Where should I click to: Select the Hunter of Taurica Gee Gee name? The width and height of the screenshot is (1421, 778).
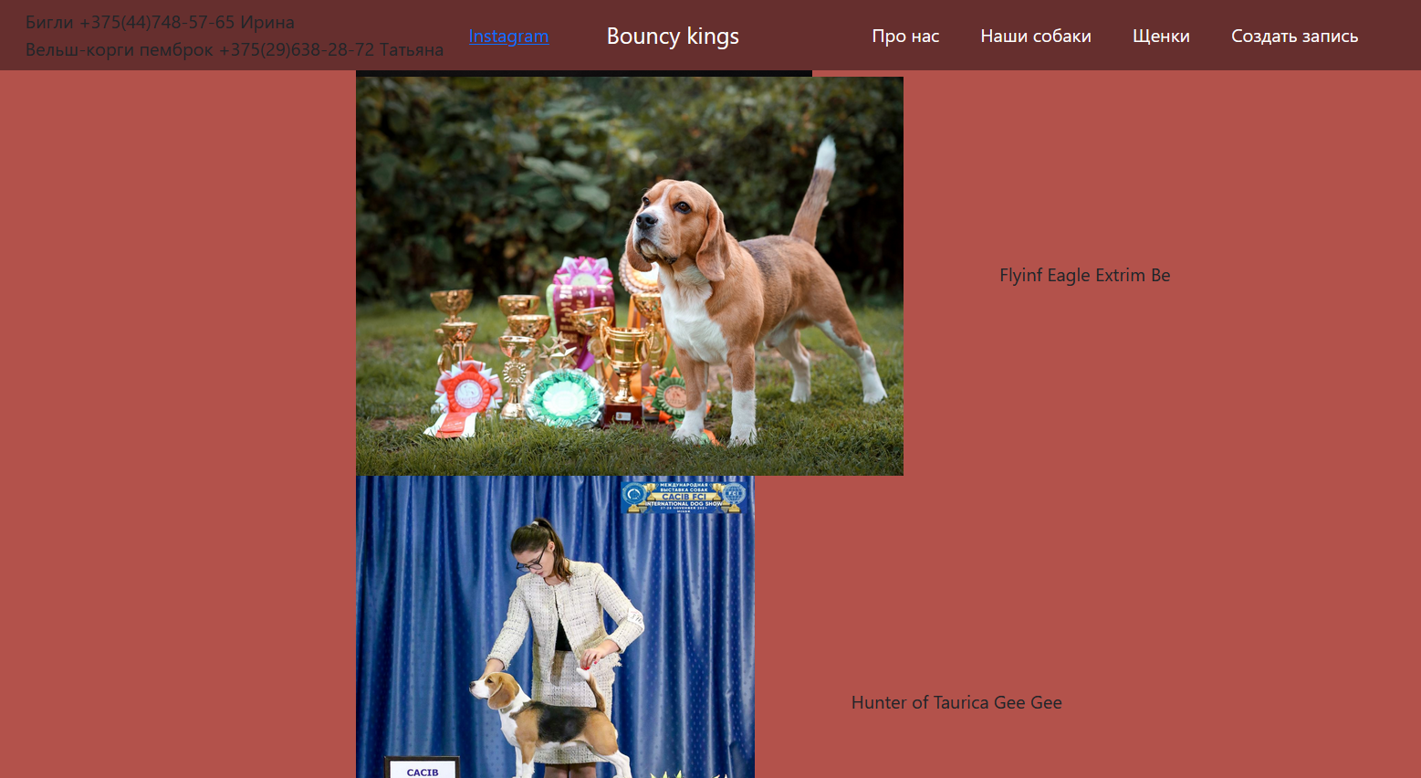pos(956,702)
